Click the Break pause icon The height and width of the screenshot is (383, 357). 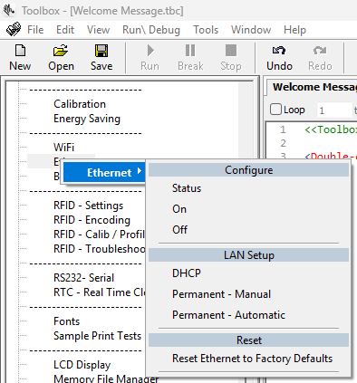190,51
